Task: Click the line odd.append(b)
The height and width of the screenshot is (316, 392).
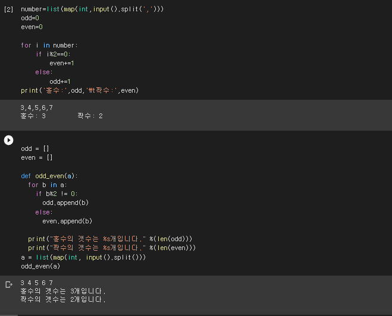Action: click(65, 203)
